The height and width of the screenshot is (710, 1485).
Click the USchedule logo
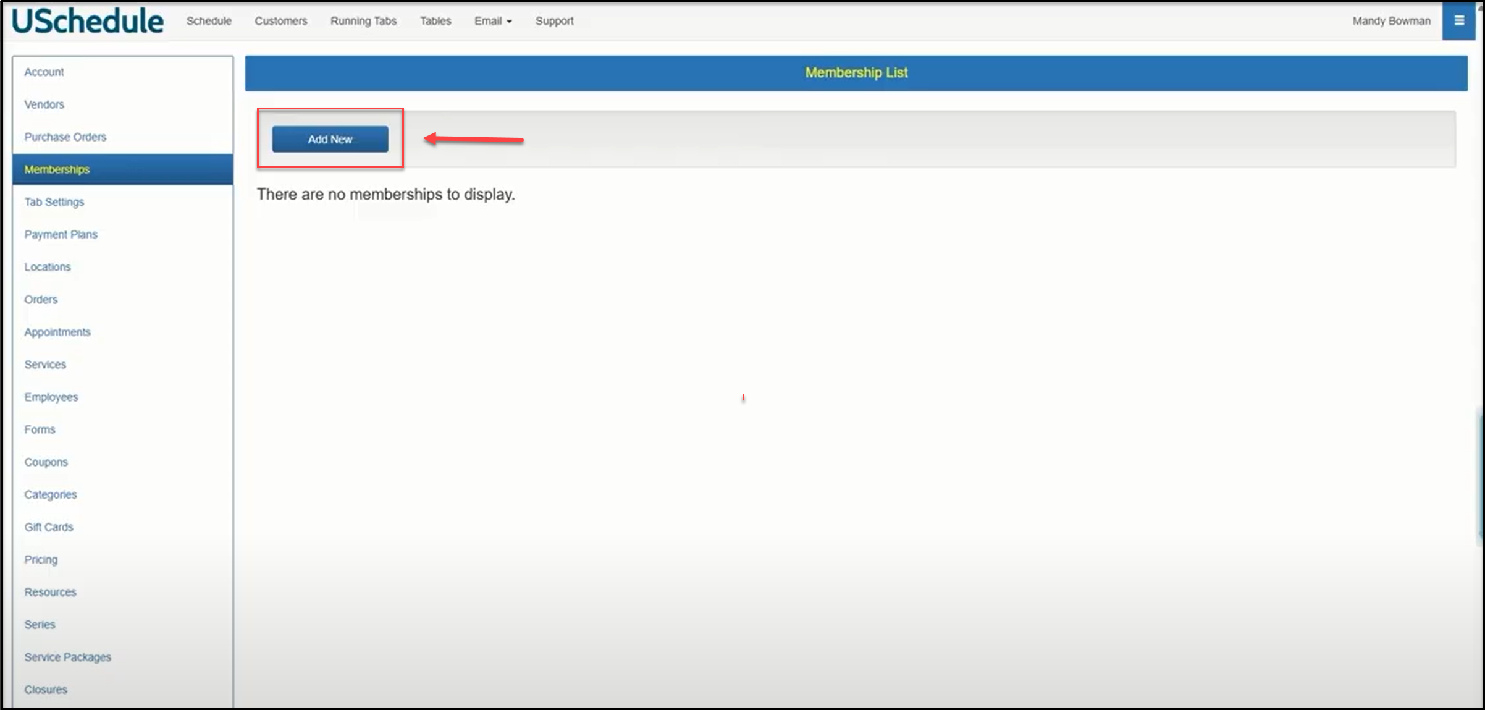88,21
